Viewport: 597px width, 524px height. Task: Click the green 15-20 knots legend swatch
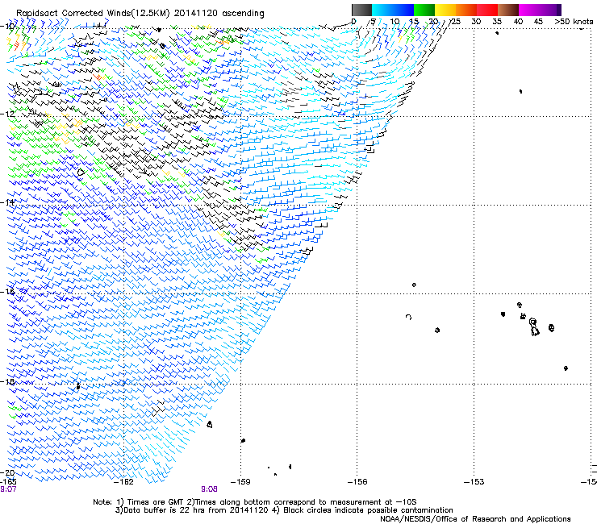[424, 10]
